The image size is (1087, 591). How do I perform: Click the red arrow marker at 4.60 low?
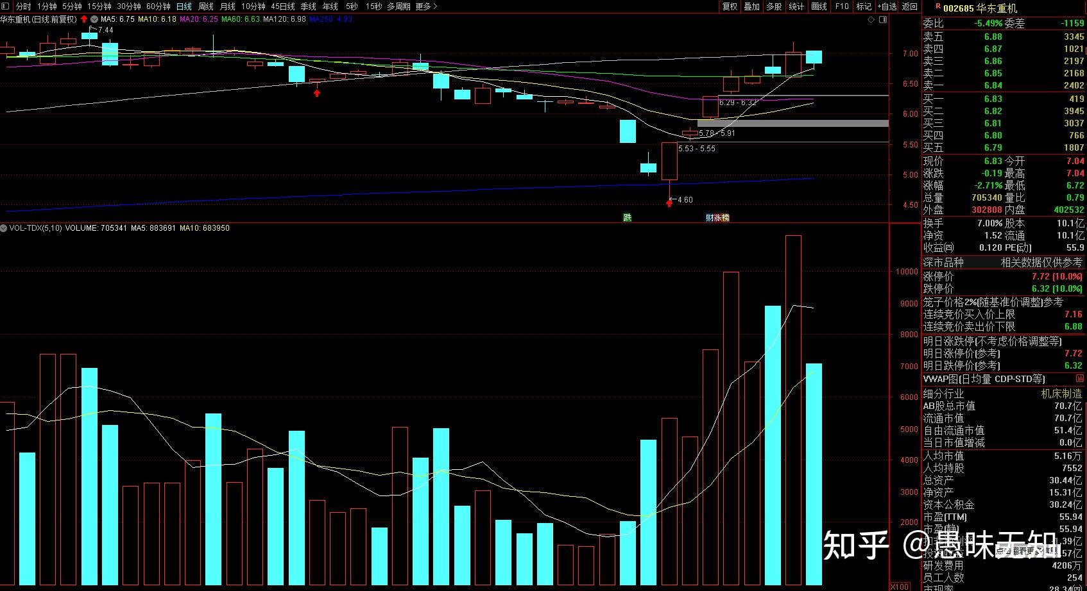pos(669,203)
